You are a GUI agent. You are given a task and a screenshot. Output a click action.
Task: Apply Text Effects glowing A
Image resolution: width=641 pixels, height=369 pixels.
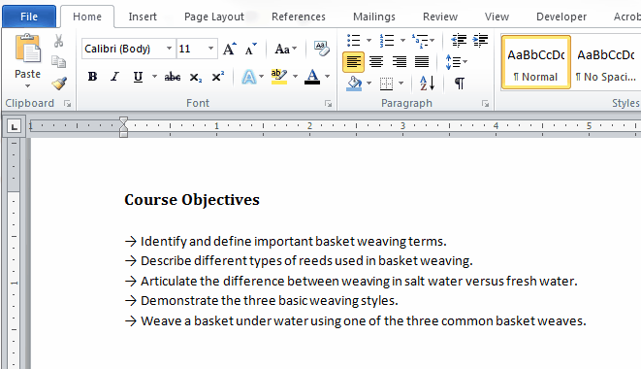click(248, 77)
